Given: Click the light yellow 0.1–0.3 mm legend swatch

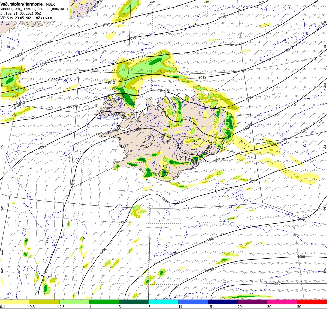Looking at the screenshot, I should pos(15,302).
